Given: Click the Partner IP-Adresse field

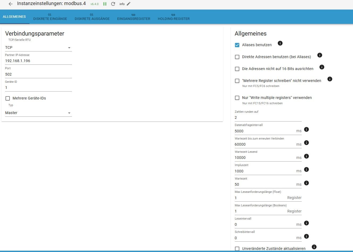Looking at the screenshot, I should [39, 61].
